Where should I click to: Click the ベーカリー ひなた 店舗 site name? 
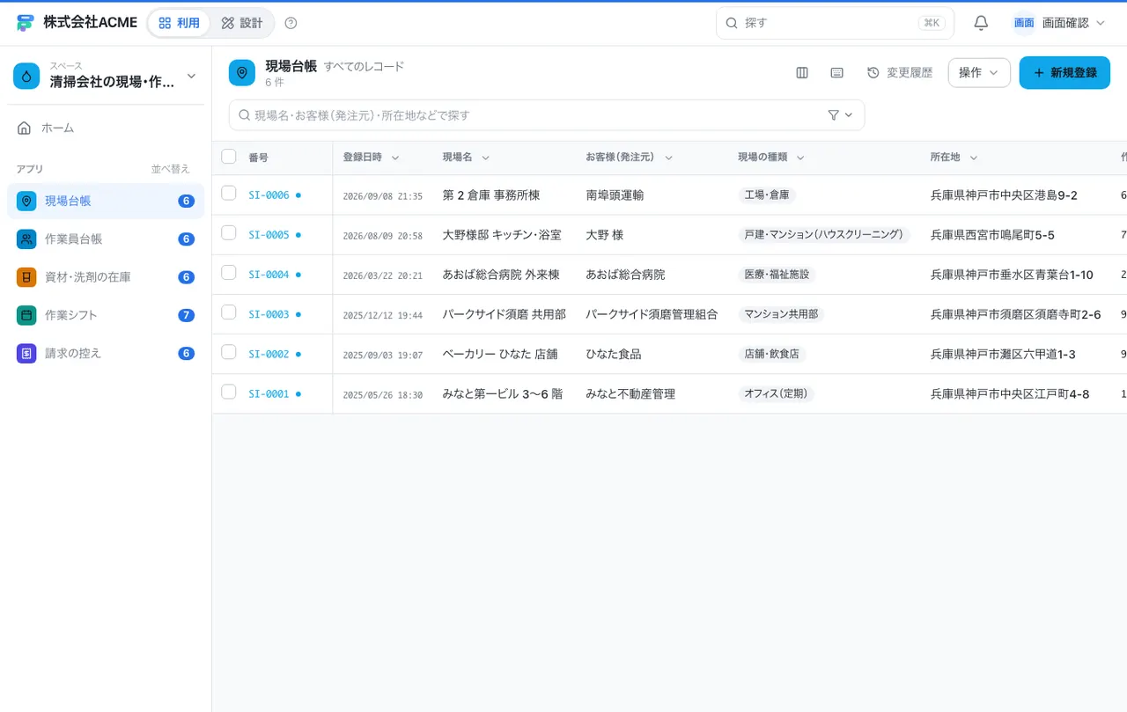[x=500, y=354]
